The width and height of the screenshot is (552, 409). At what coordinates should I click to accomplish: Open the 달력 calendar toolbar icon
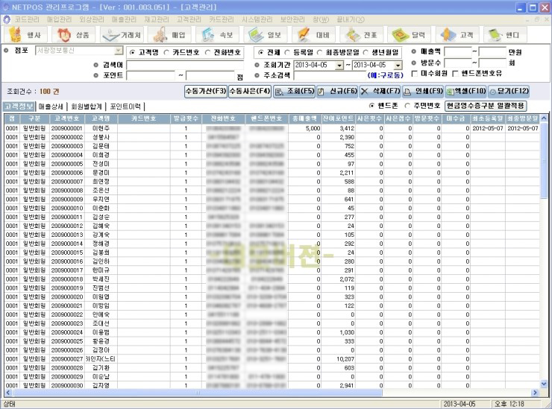409,35
